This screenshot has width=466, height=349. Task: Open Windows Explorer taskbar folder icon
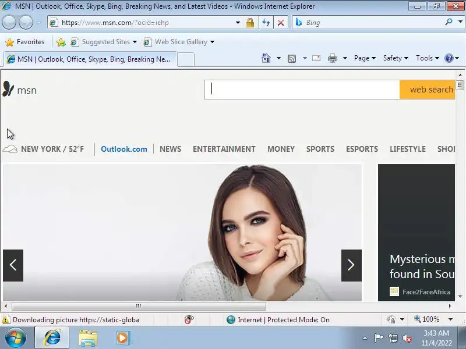[88, 338]
